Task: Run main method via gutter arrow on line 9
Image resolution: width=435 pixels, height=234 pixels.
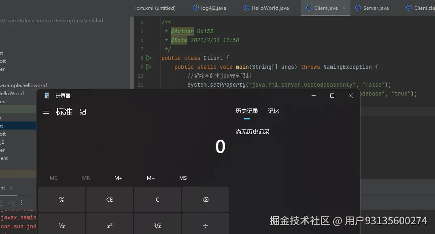Action: (149, 67)
